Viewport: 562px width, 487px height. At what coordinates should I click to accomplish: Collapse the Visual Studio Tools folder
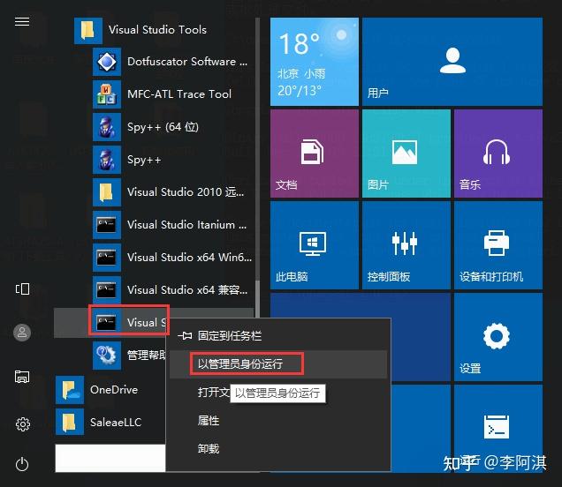[154, 30]
